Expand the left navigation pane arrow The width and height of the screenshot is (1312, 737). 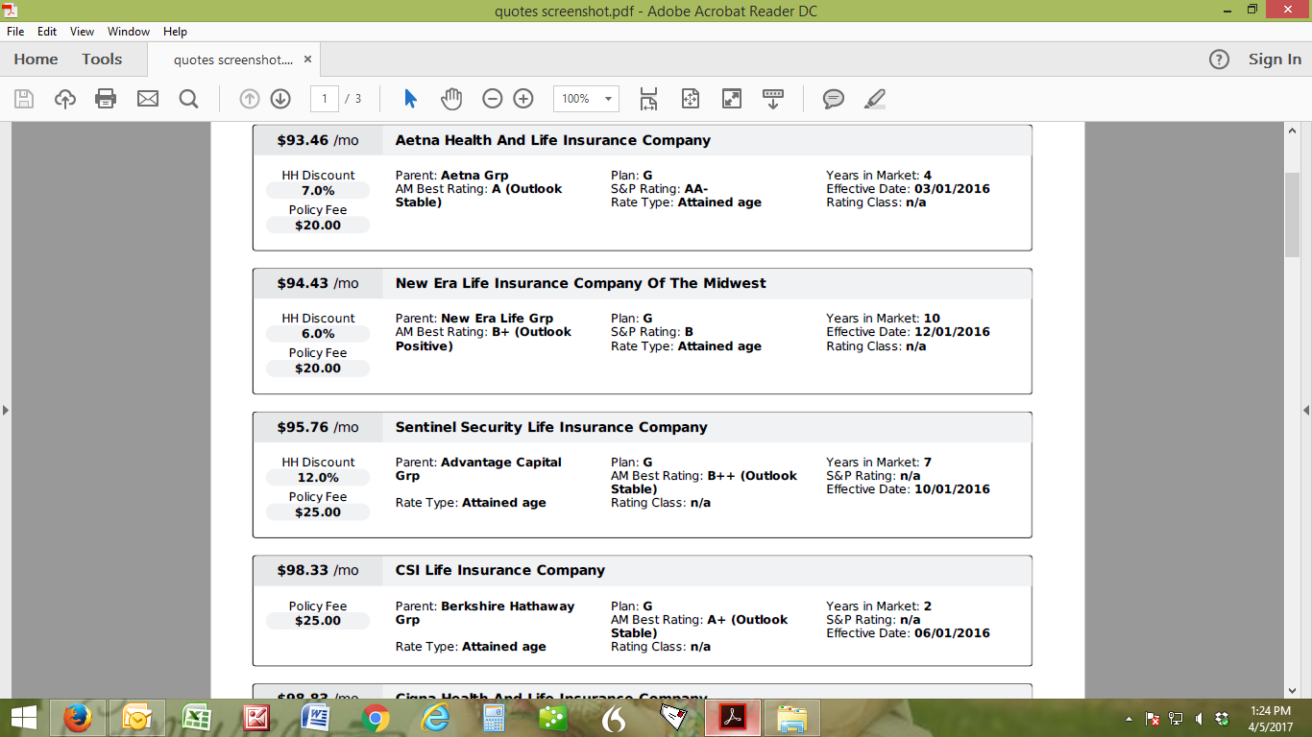click(5, 410)
